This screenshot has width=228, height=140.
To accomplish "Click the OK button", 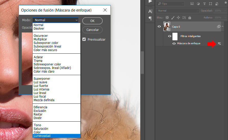I will pos(92,21).
